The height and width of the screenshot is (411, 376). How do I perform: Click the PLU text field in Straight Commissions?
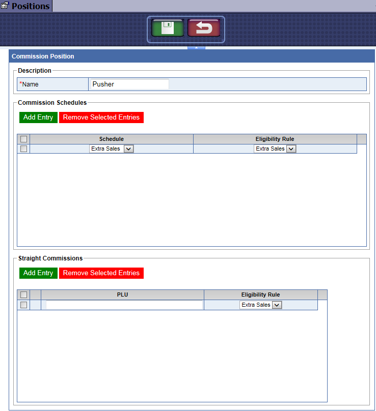point(124,305)
